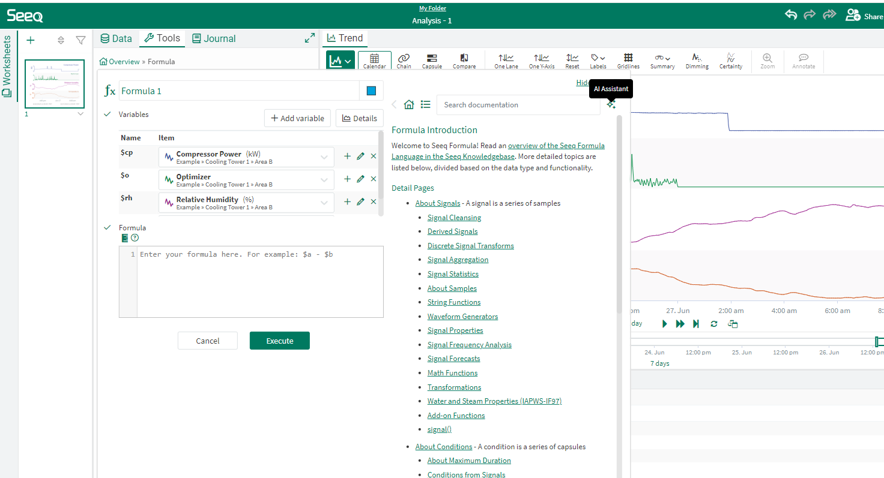Open the trend view selector dropdown
The image size is (884, 478).
tap(341, 61)
